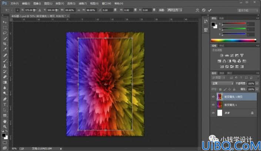Screen dimensions: 261x151
Task: Select the Hand tool
Action: [x=5, y=121]
